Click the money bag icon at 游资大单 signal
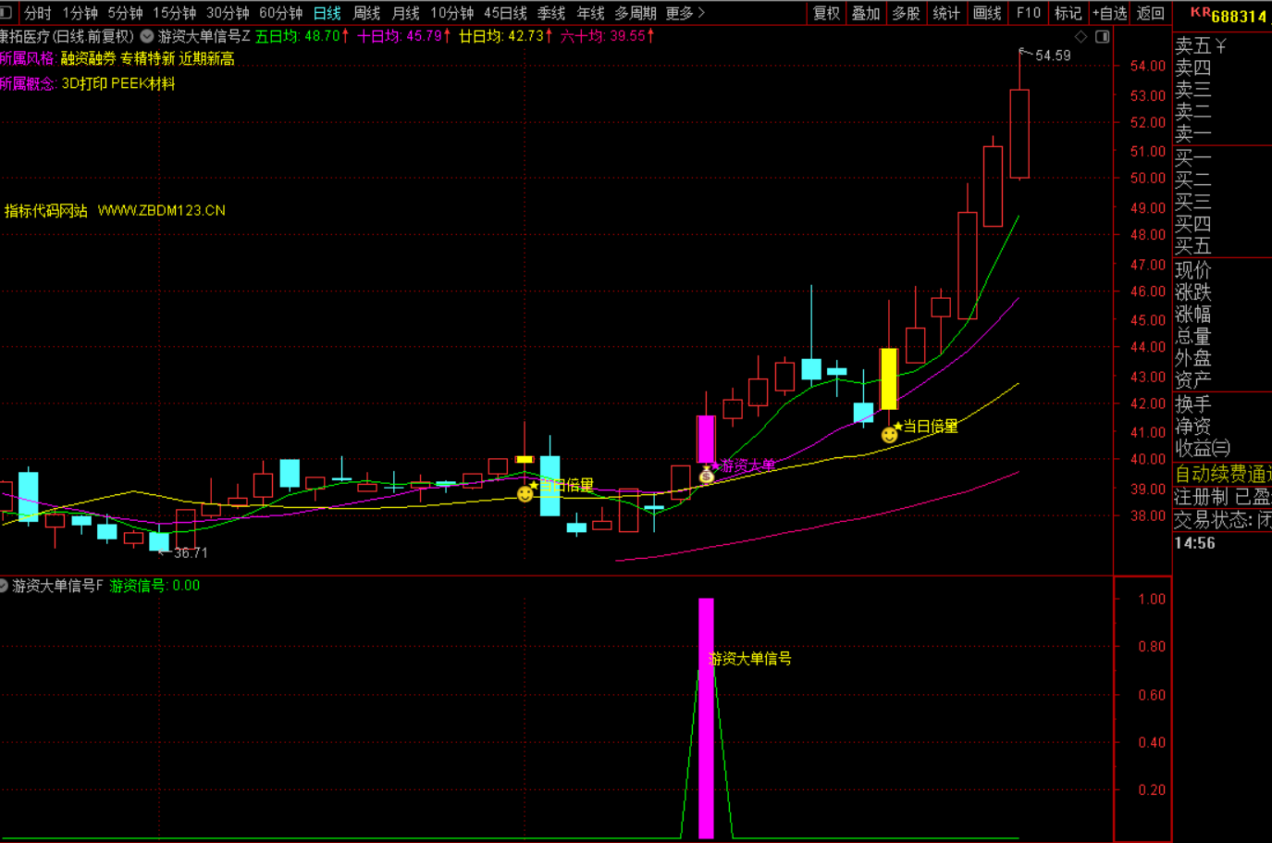Image resolution: width=1272 pixels, height=843 pixels. pos(707,476)
